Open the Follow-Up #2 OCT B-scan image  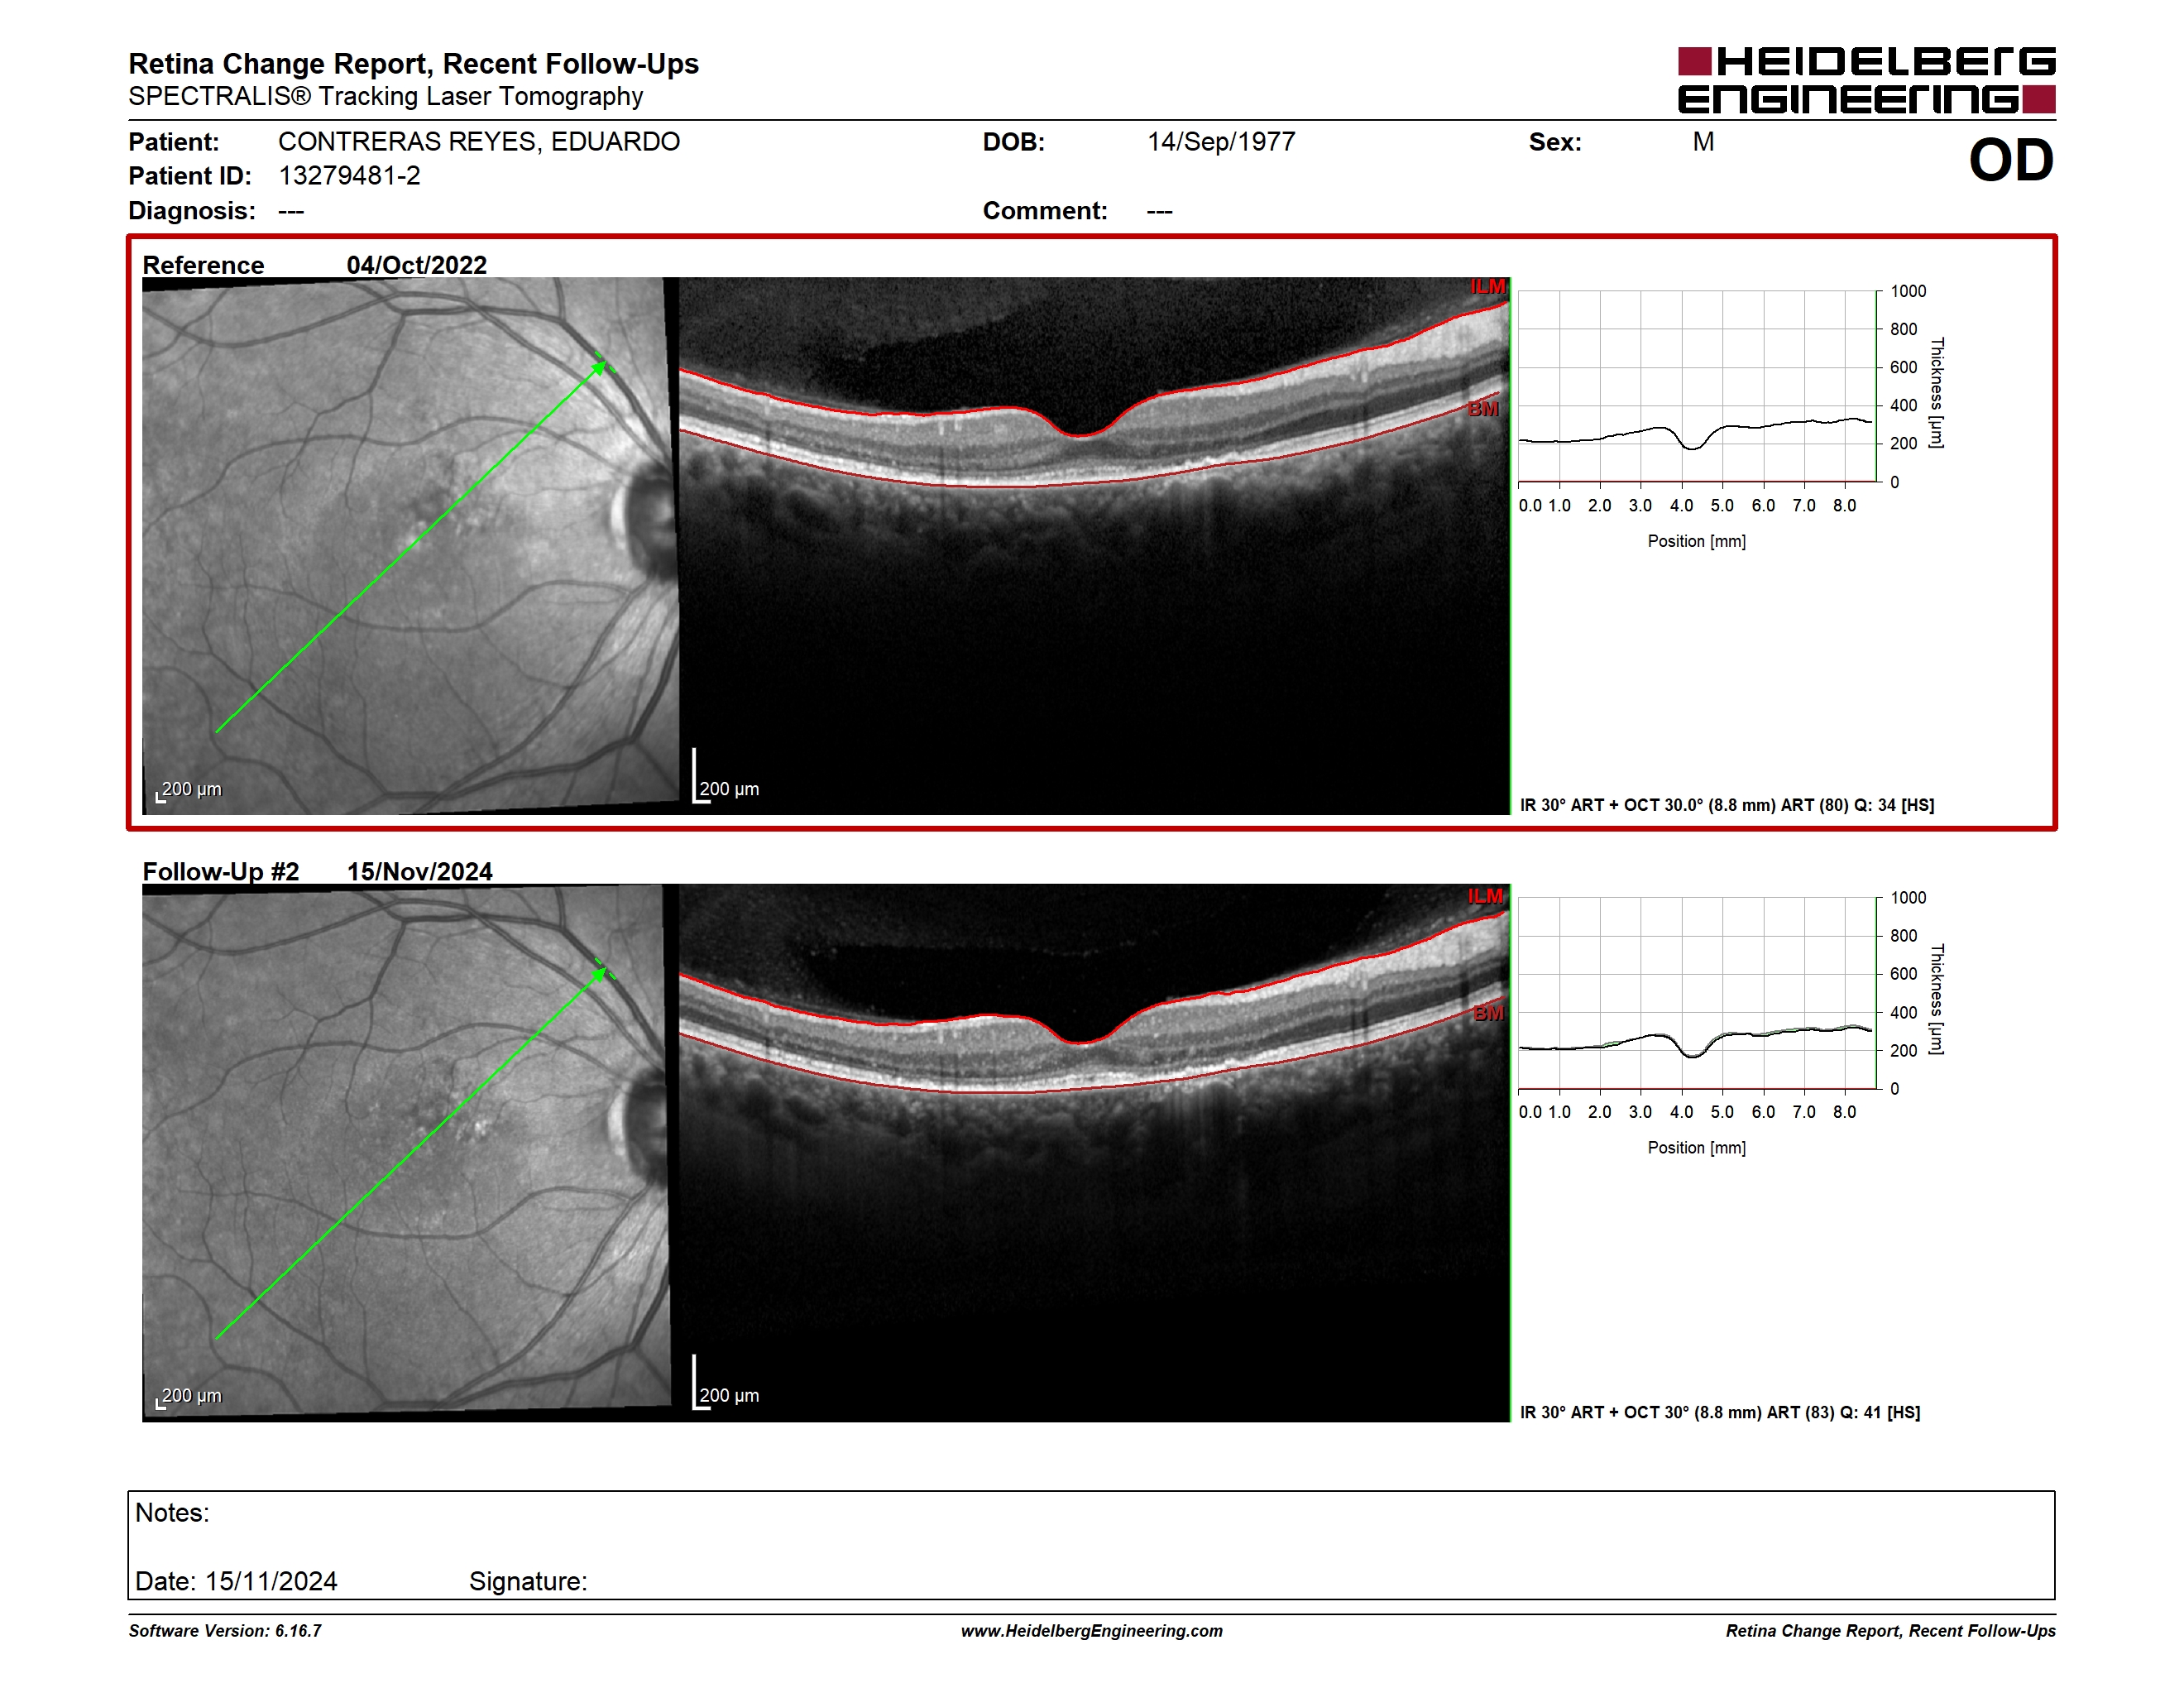tap(1094, 1152)
